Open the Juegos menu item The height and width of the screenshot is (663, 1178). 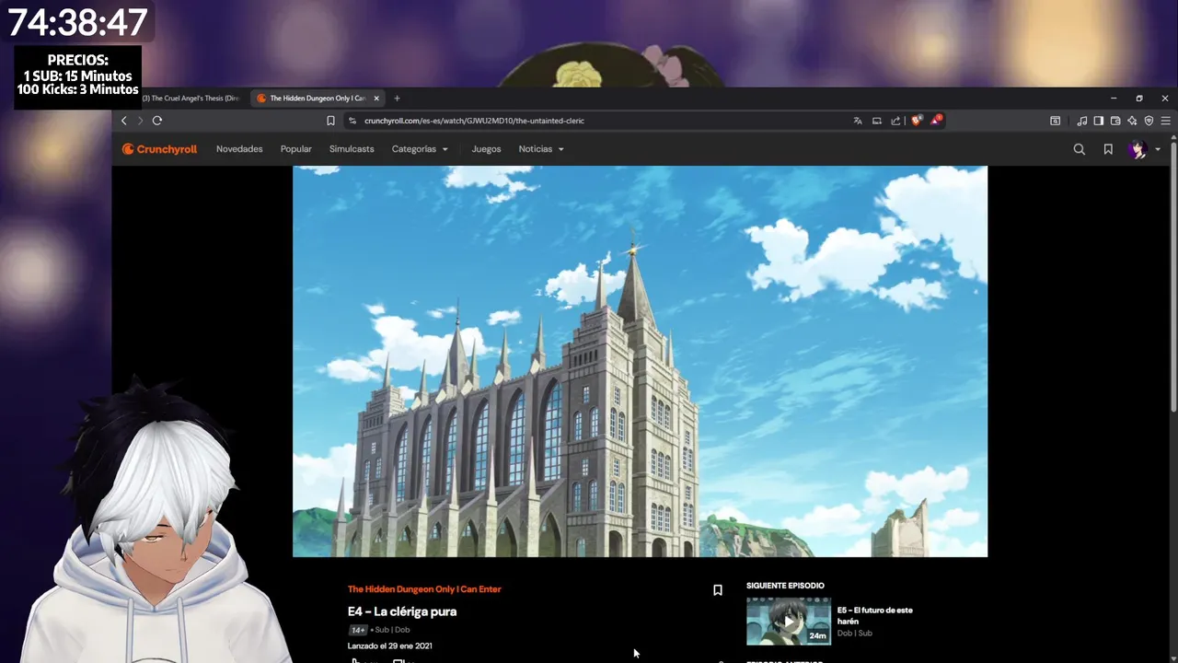[486, 149]
